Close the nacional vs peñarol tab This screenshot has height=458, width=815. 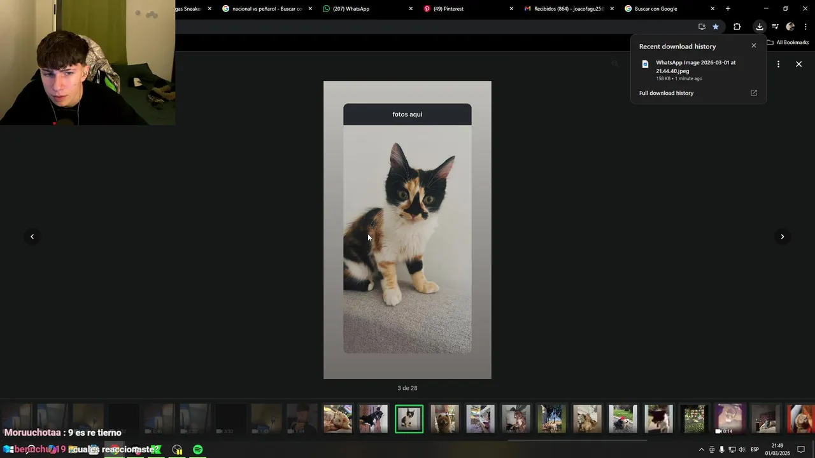click(310, 9)
